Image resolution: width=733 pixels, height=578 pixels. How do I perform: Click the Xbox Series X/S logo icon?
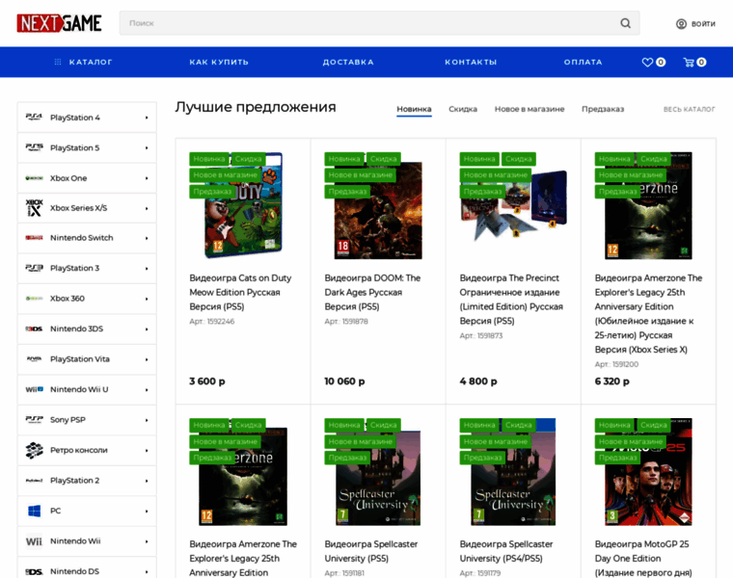[x=34, y=208]
